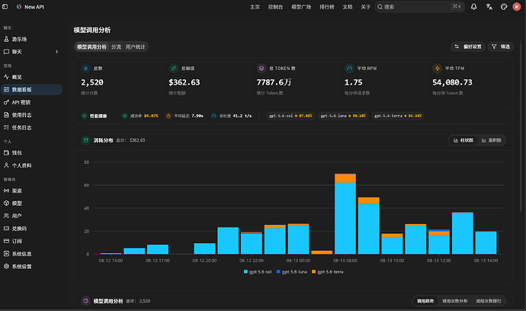Toggle gpt-5.6-terra orange legend swatch

(313, 272)
